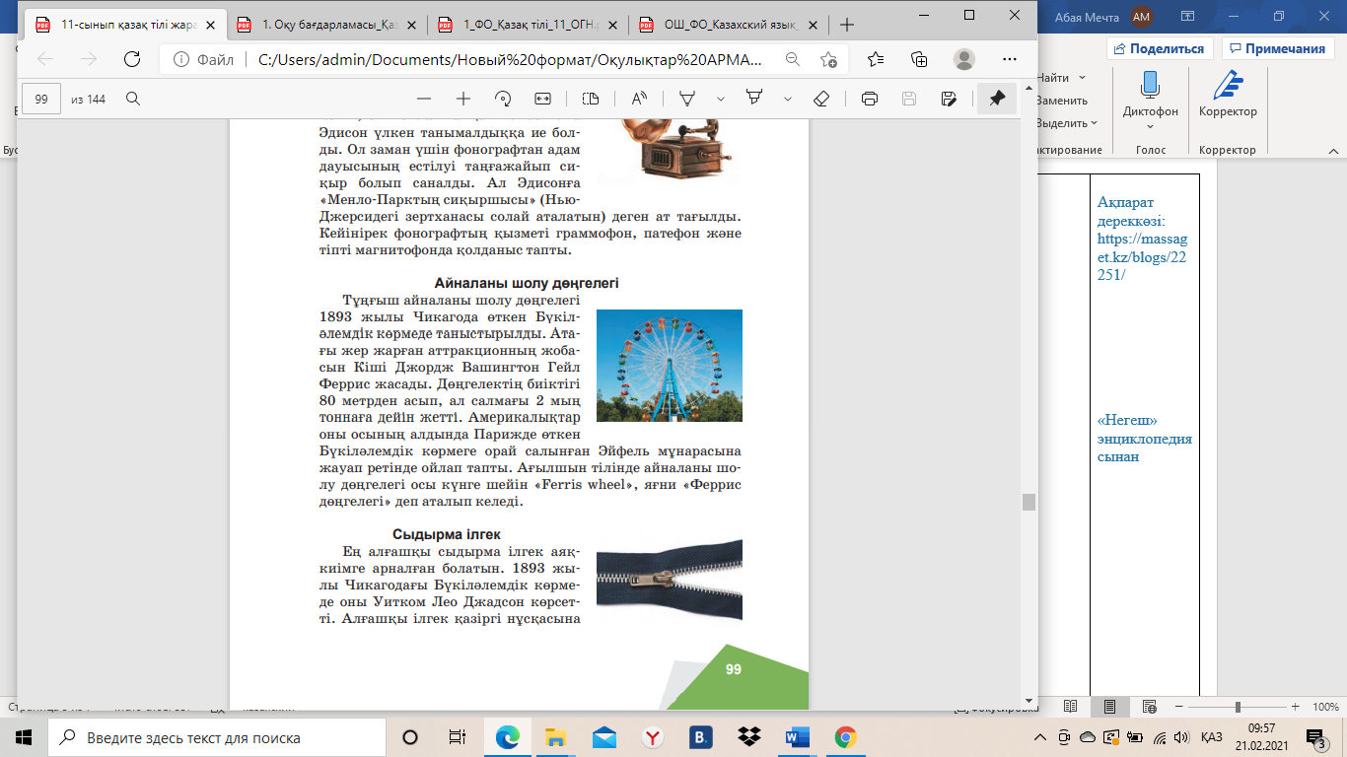
Task: Add this page to favorites
Action: click(x=829, y=59)
